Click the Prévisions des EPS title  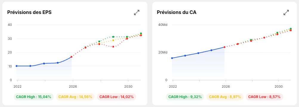click(29, 12)
